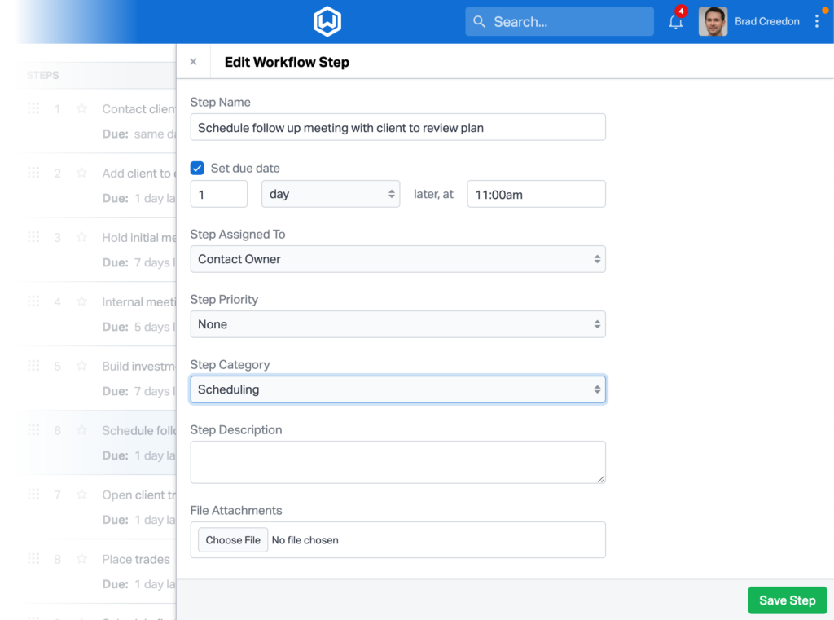The image size is (834, 620).
Task: Click Brad Creedon's profile picture
Action: pos(713,21)
